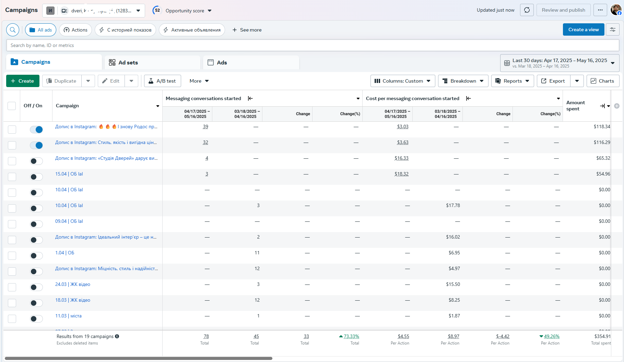Export the campaigns table
This screenshot has height=362, width=624.
[x=553, y=81]
